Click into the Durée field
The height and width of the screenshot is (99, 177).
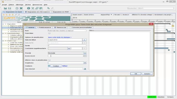pos(67,46)
